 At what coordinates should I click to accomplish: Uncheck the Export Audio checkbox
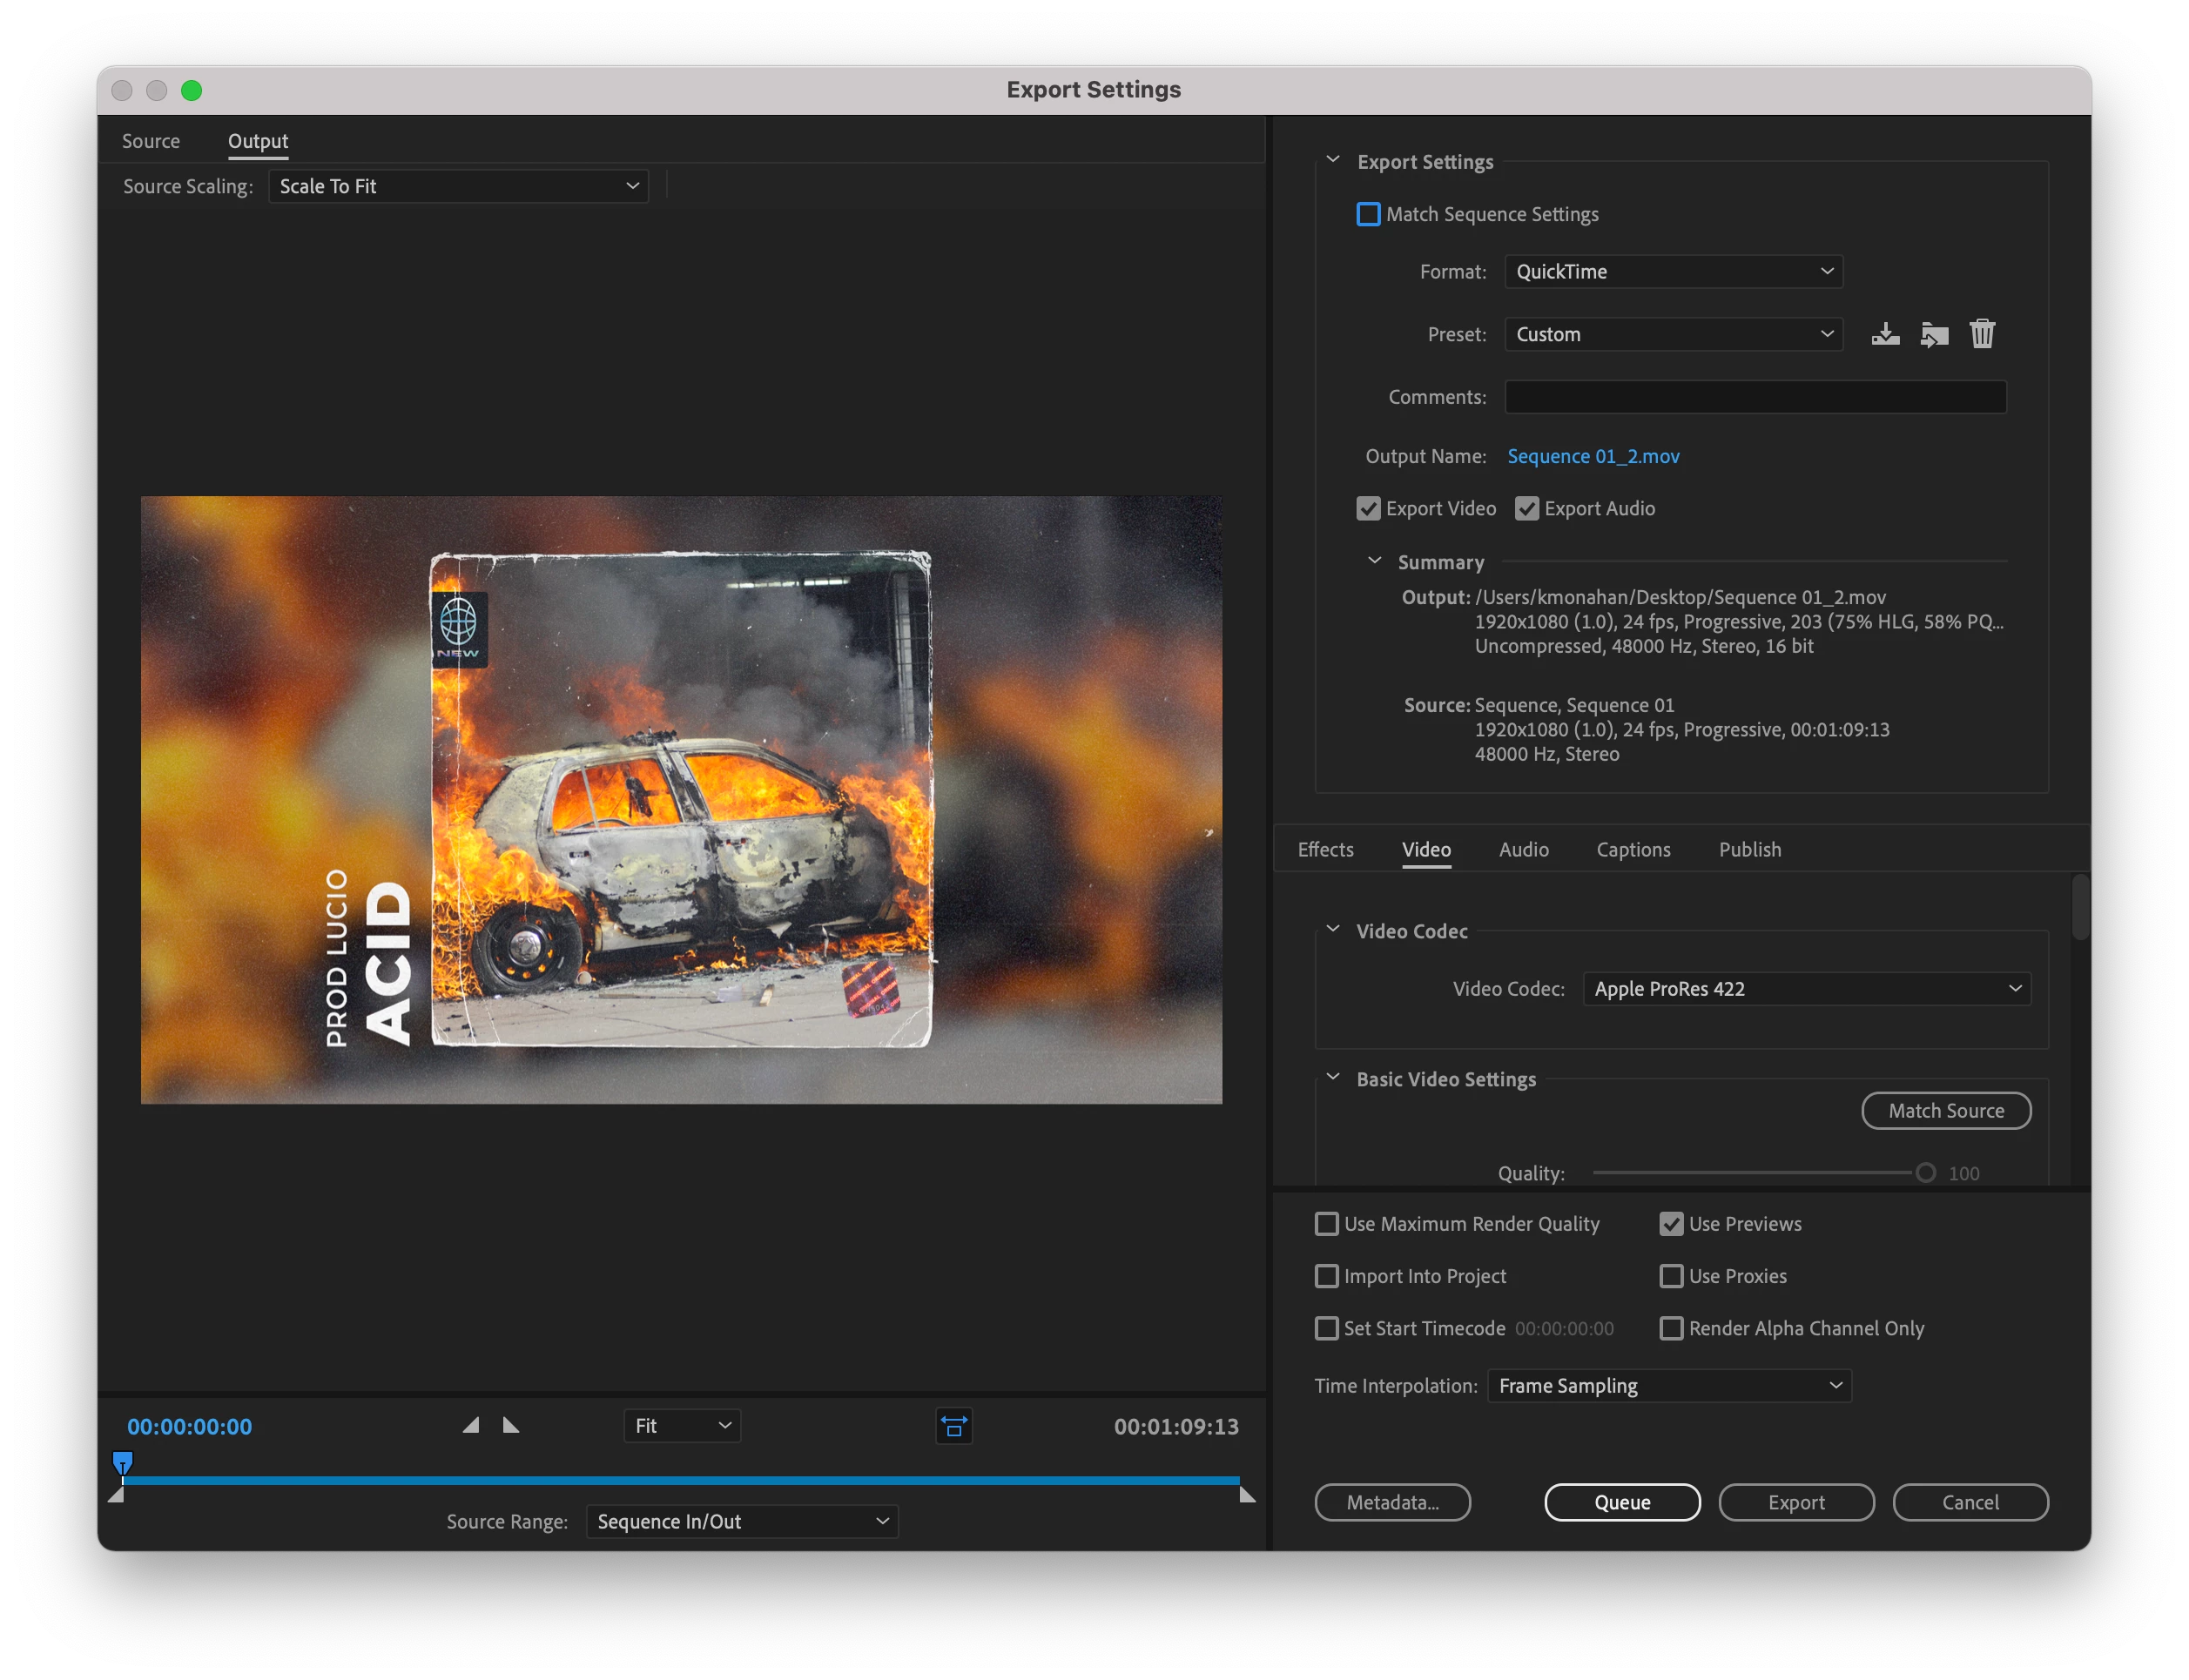click(x=1527, y=509)
